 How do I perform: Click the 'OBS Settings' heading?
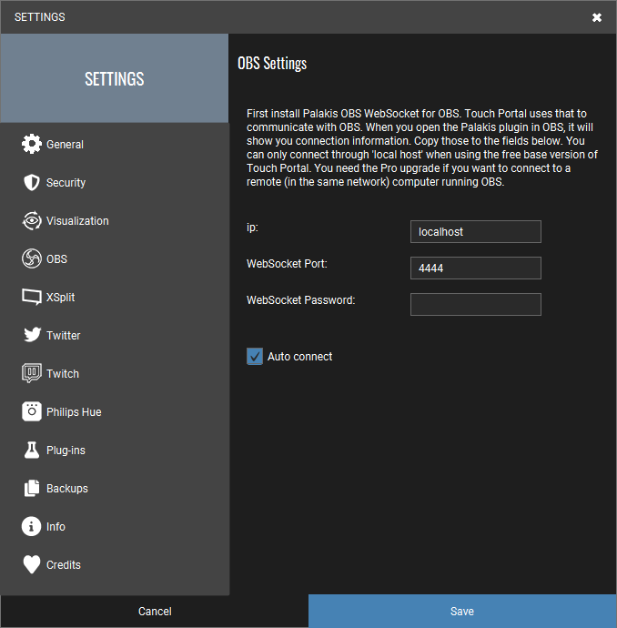point(272,64)
